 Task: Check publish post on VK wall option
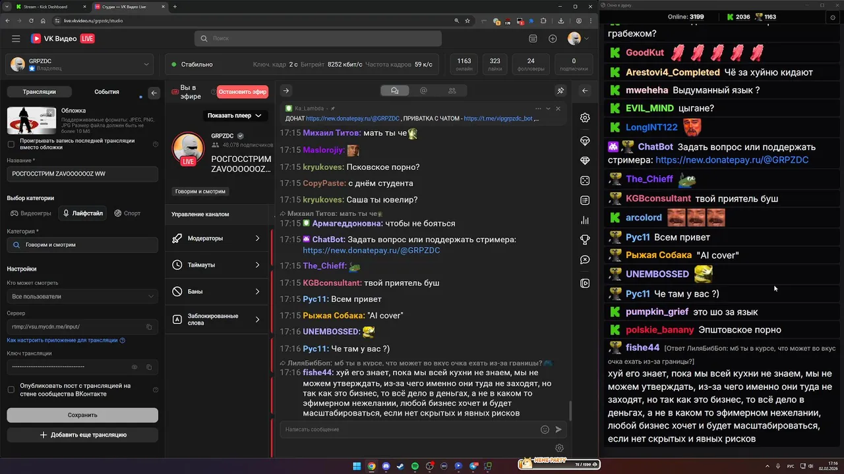(x=11, y=390)
